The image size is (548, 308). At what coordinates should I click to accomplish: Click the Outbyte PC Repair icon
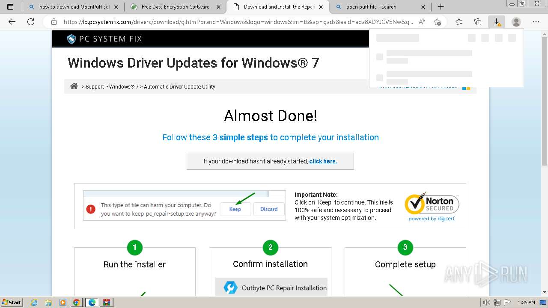click(230, 287)
